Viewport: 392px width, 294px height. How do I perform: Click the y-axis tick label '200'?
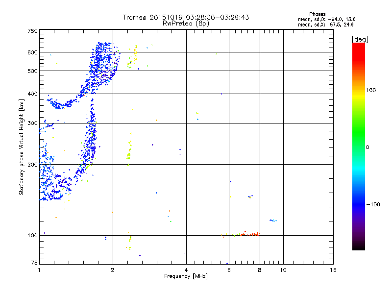pyautogui.click(x=32, y=165)
